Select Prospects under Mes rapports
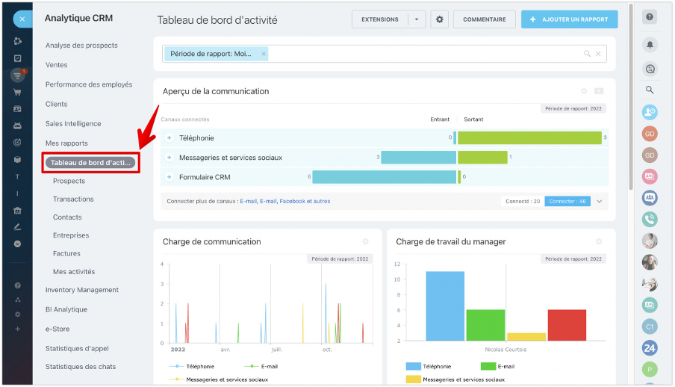675x387 pixels. (69, 181)
